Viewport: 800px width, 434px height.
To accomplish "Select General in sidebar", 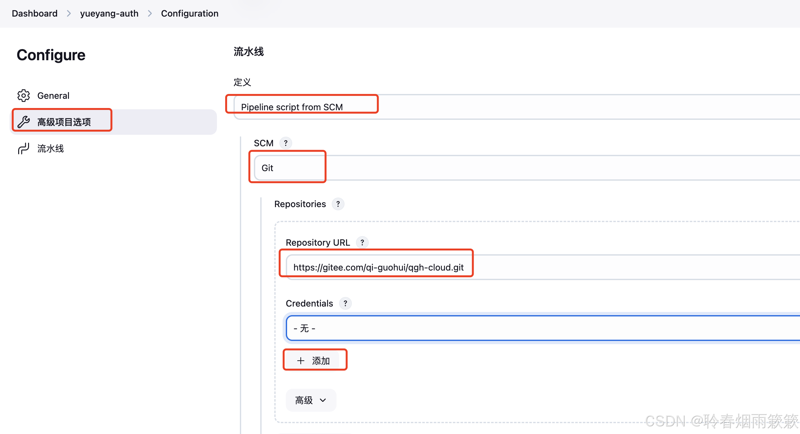I will (x=53, y=96).
